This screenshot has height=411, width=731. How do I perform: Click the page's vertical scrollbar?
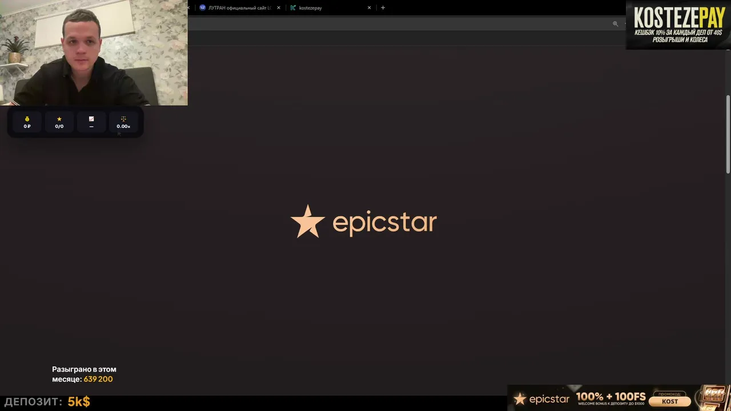click(x=728, y=134)
